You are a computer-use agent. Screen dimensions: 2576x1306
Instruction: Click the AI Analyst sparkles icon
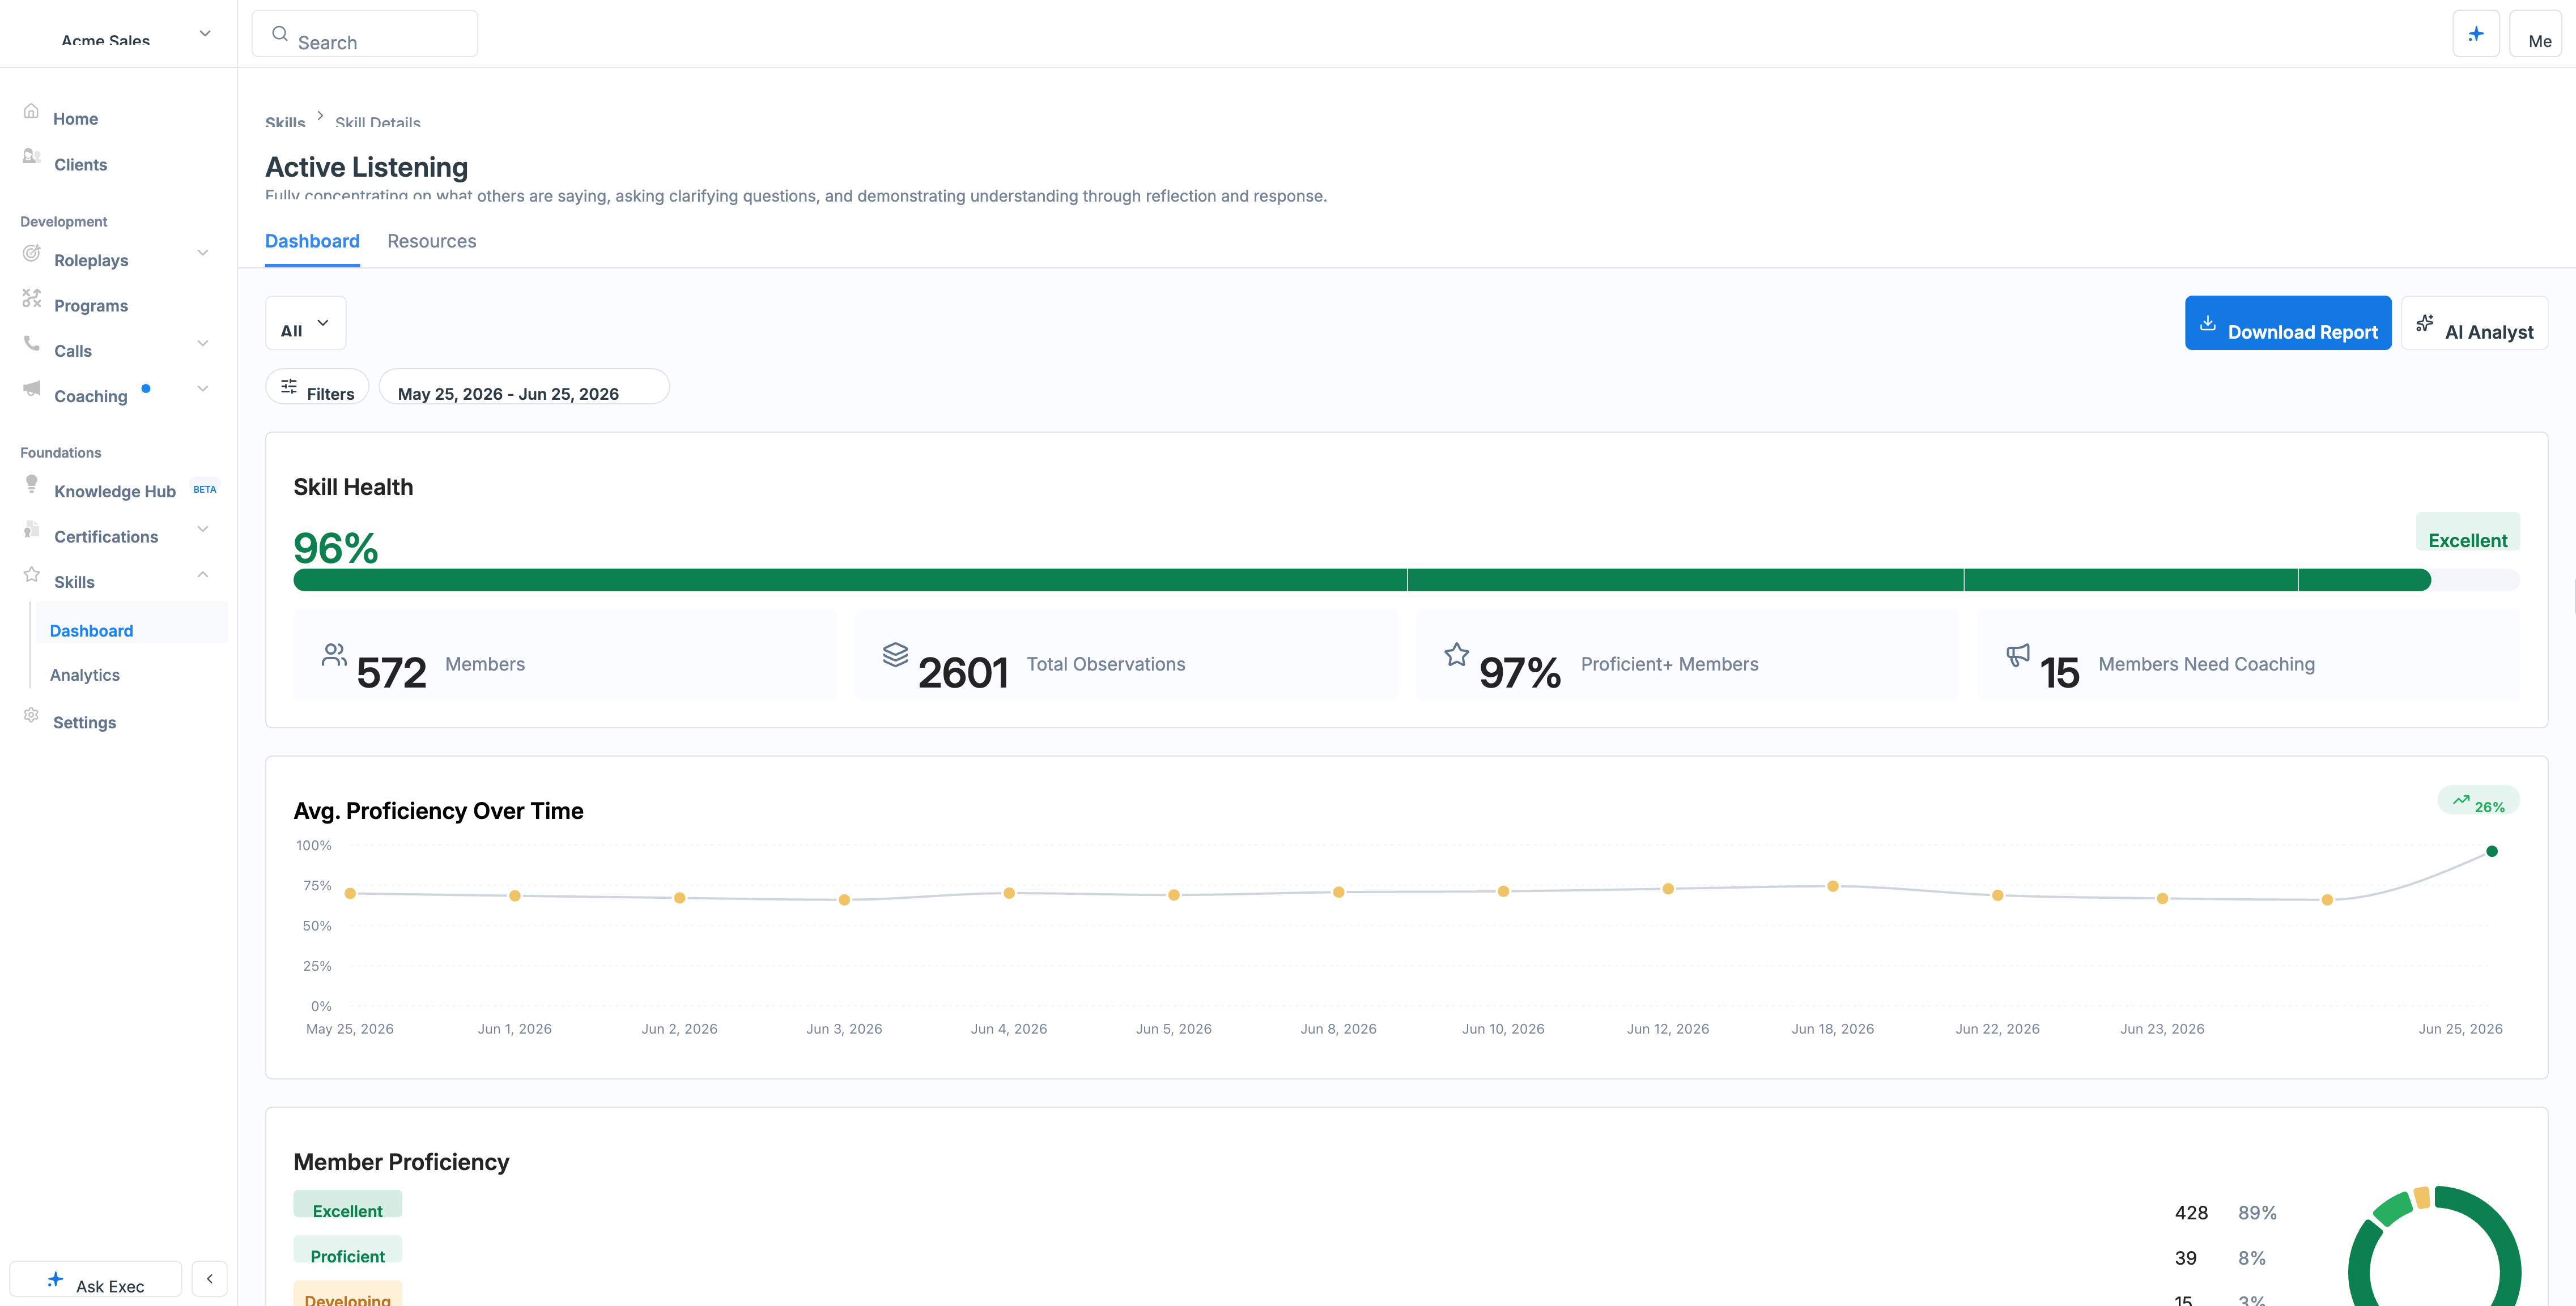click(x=2425, y=324)
